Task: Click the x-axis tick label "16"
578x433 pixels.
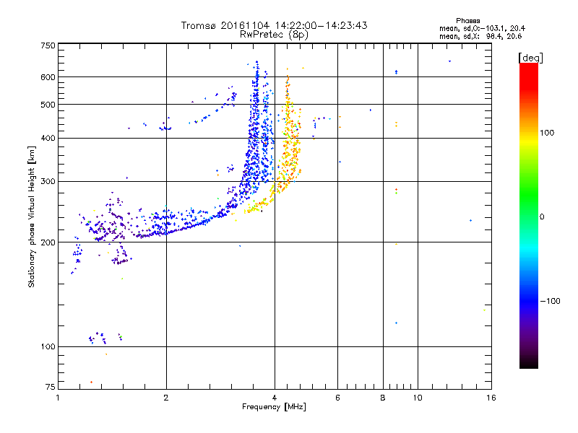Action: 491,398
